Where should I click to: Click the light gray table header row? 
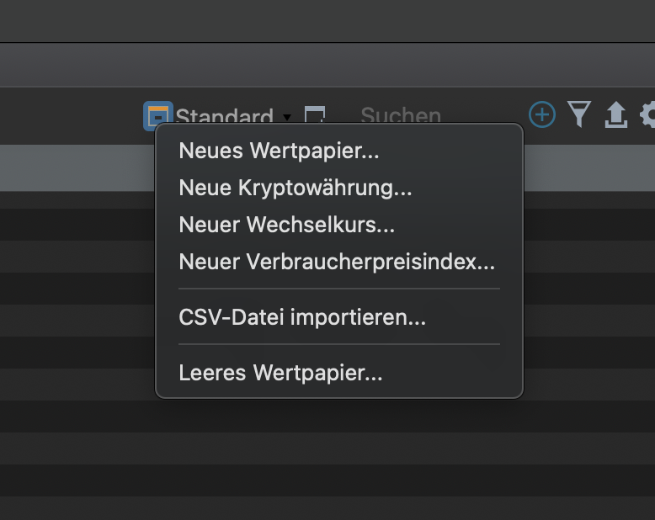(76, 167)
